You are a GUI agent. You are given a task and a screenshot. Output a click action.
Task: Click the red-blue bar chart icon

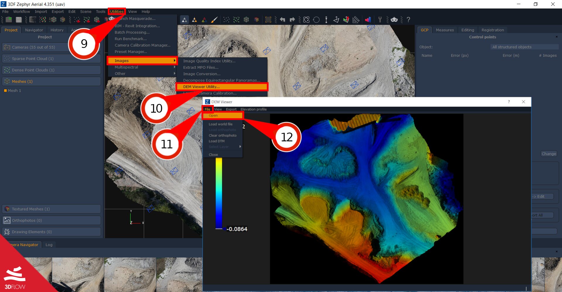click(x=368, y=20)
